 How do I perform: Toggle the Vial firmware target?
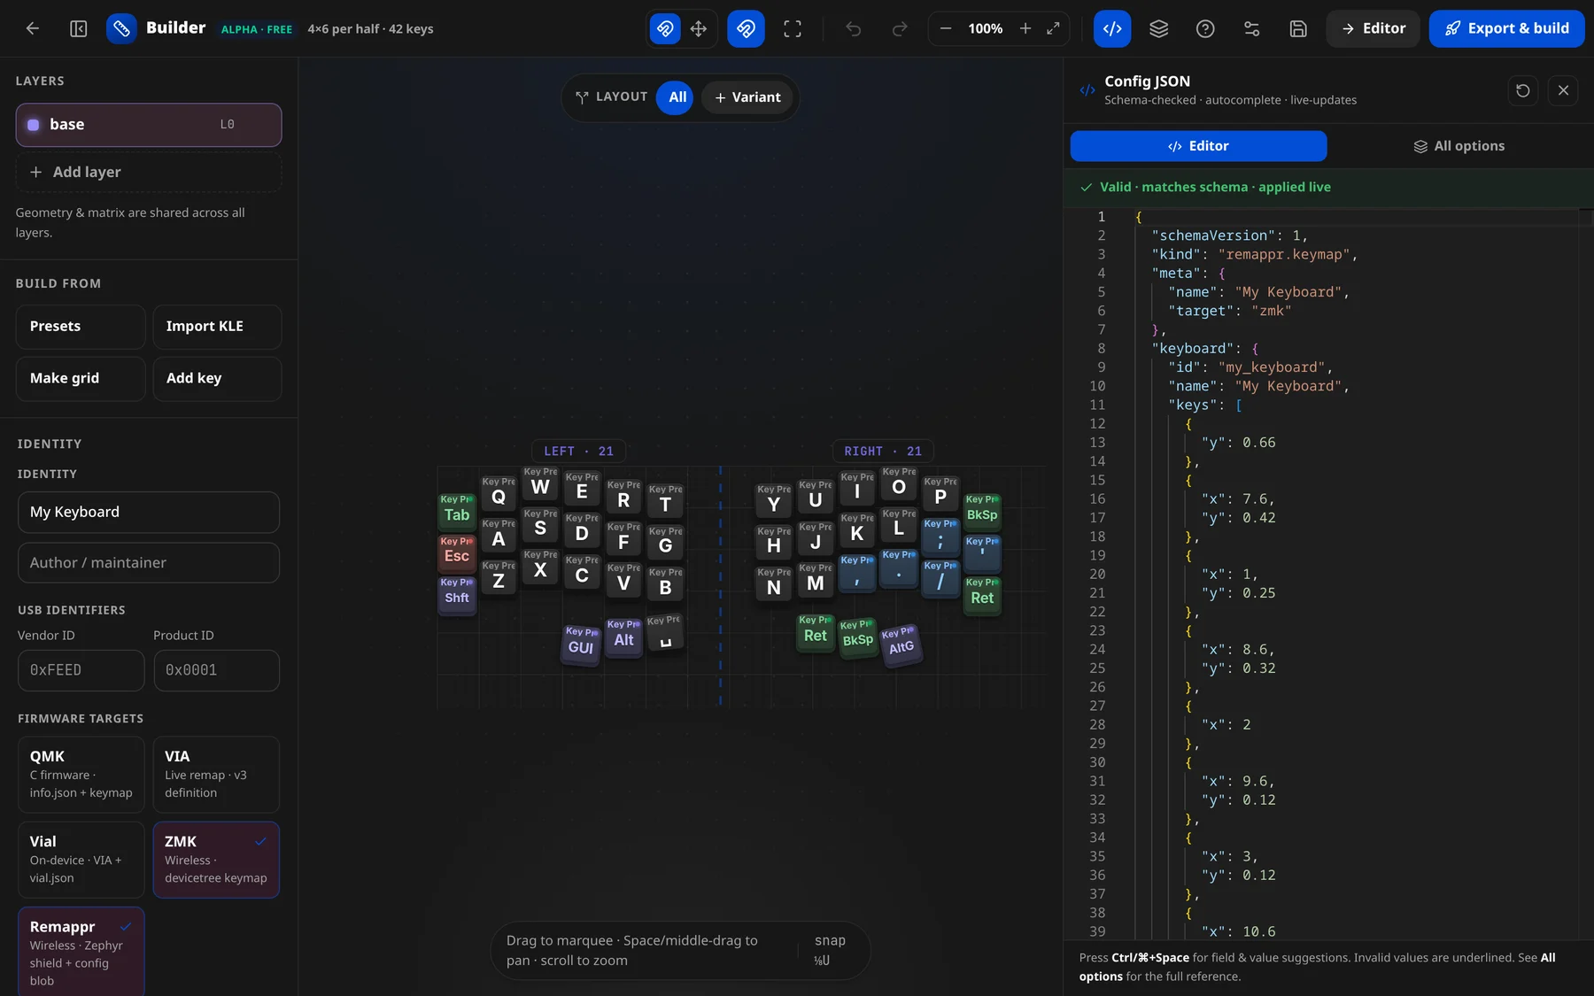click(81, 860)
